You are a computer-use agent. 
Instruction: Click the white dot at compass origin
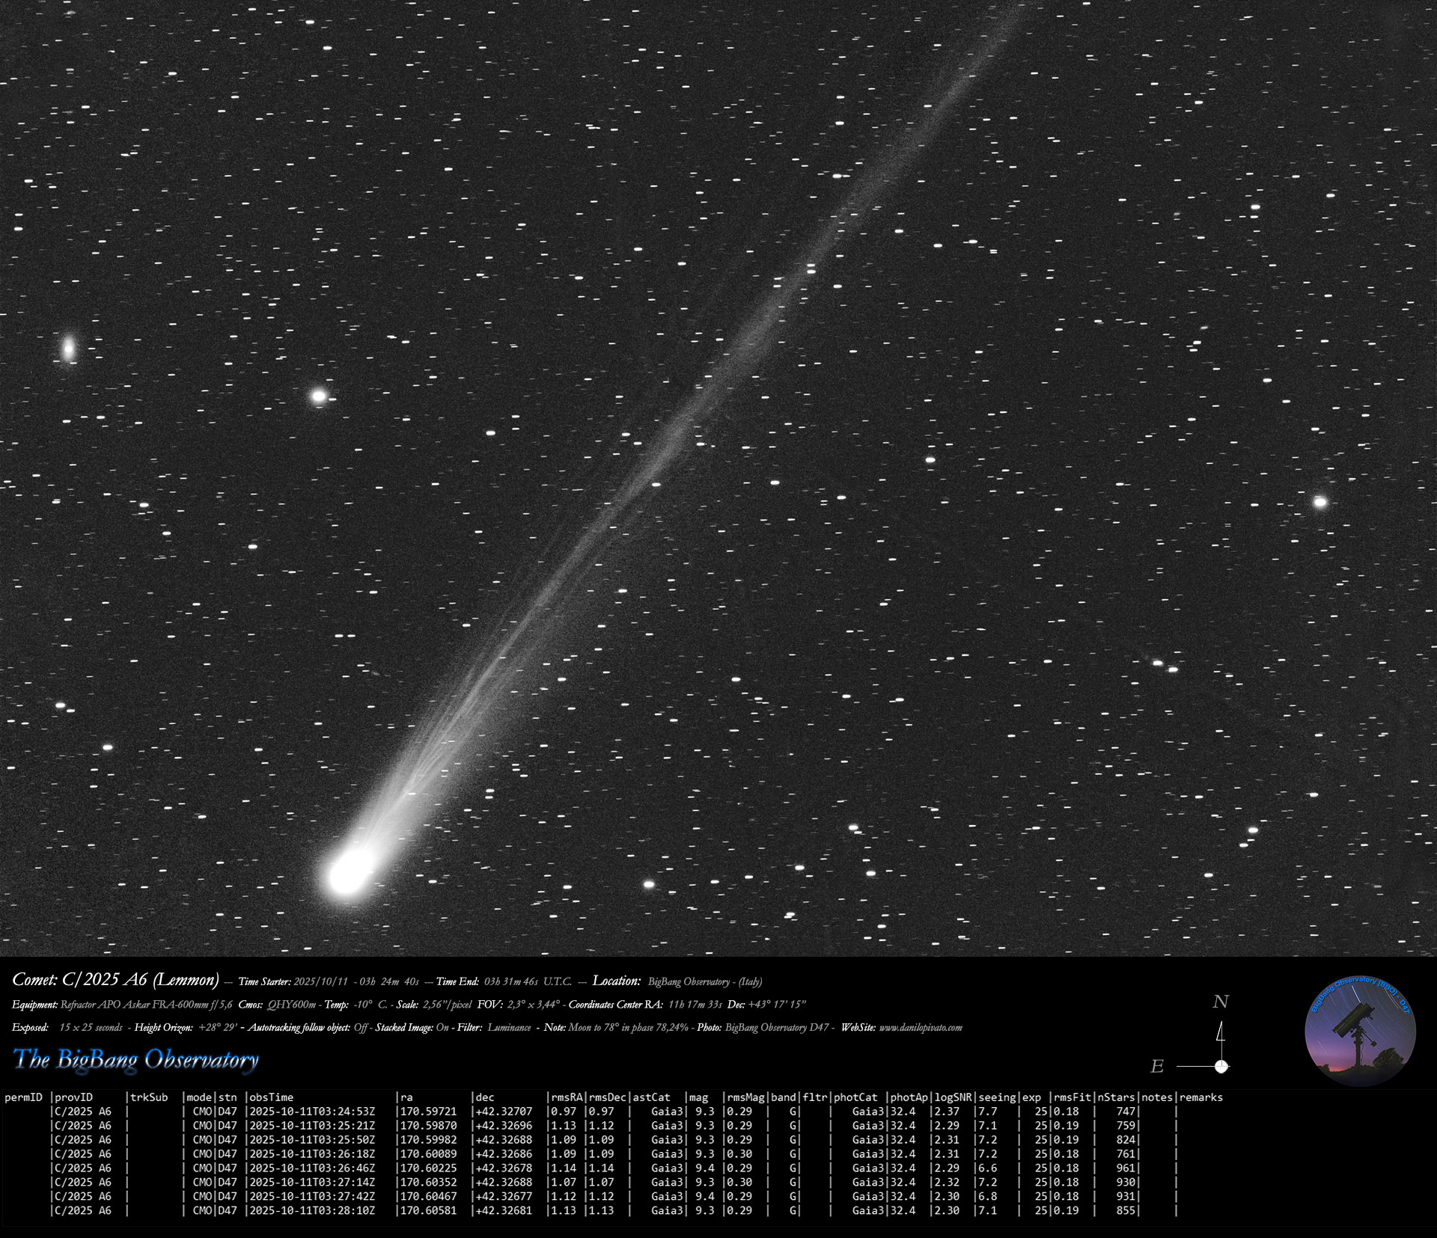(x=1221, y=1066)
